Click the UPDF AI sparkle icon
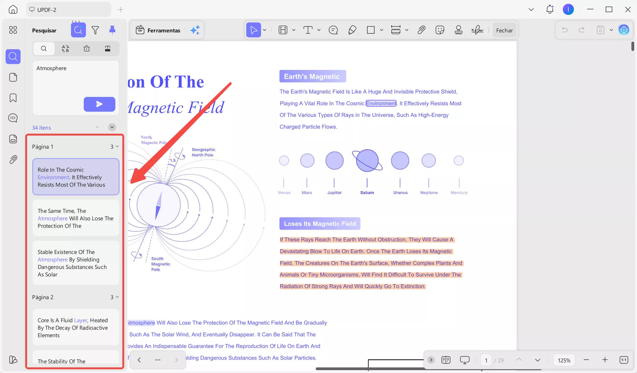Screen dimensions: 637x373 point(195,30)
